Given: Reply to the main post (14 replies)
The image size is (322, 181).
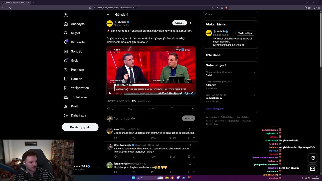Looking at the screenshot, I should point(110,109).
